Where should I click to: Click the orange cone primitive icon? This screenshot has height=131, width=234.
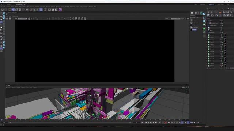220,12
